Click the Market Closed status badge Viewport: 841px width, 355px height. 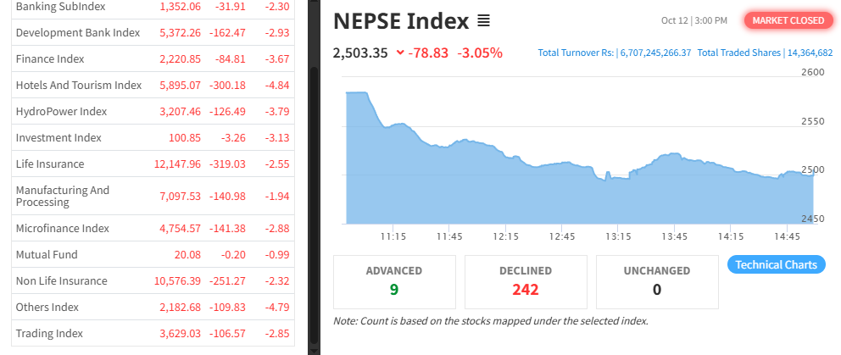(x=788, y=20)
